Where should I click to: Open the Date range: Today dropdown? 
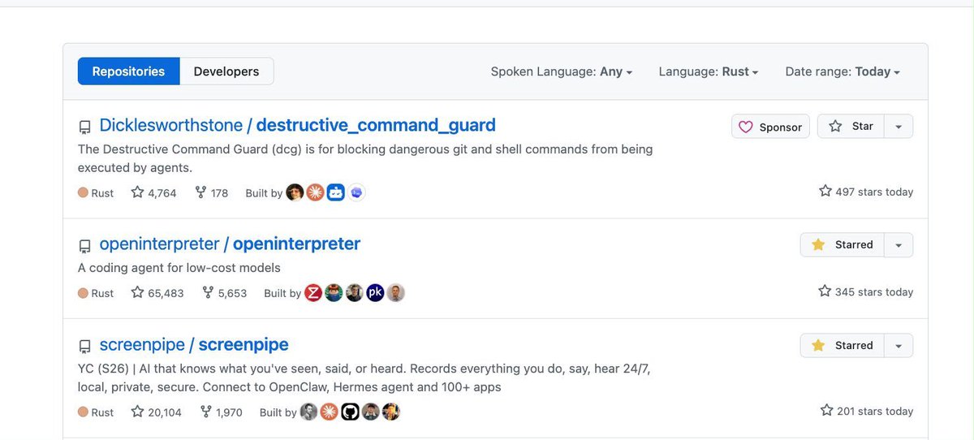(843, 71)
